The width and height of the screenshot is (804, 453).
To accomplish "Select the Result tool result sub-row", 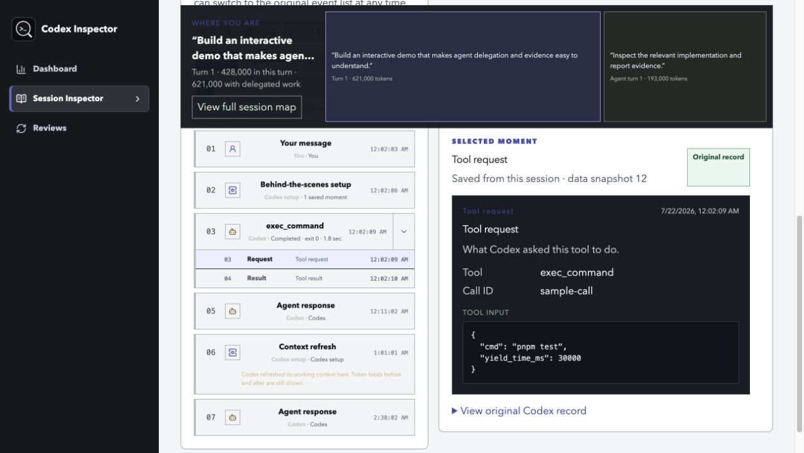I will [305, 279].
